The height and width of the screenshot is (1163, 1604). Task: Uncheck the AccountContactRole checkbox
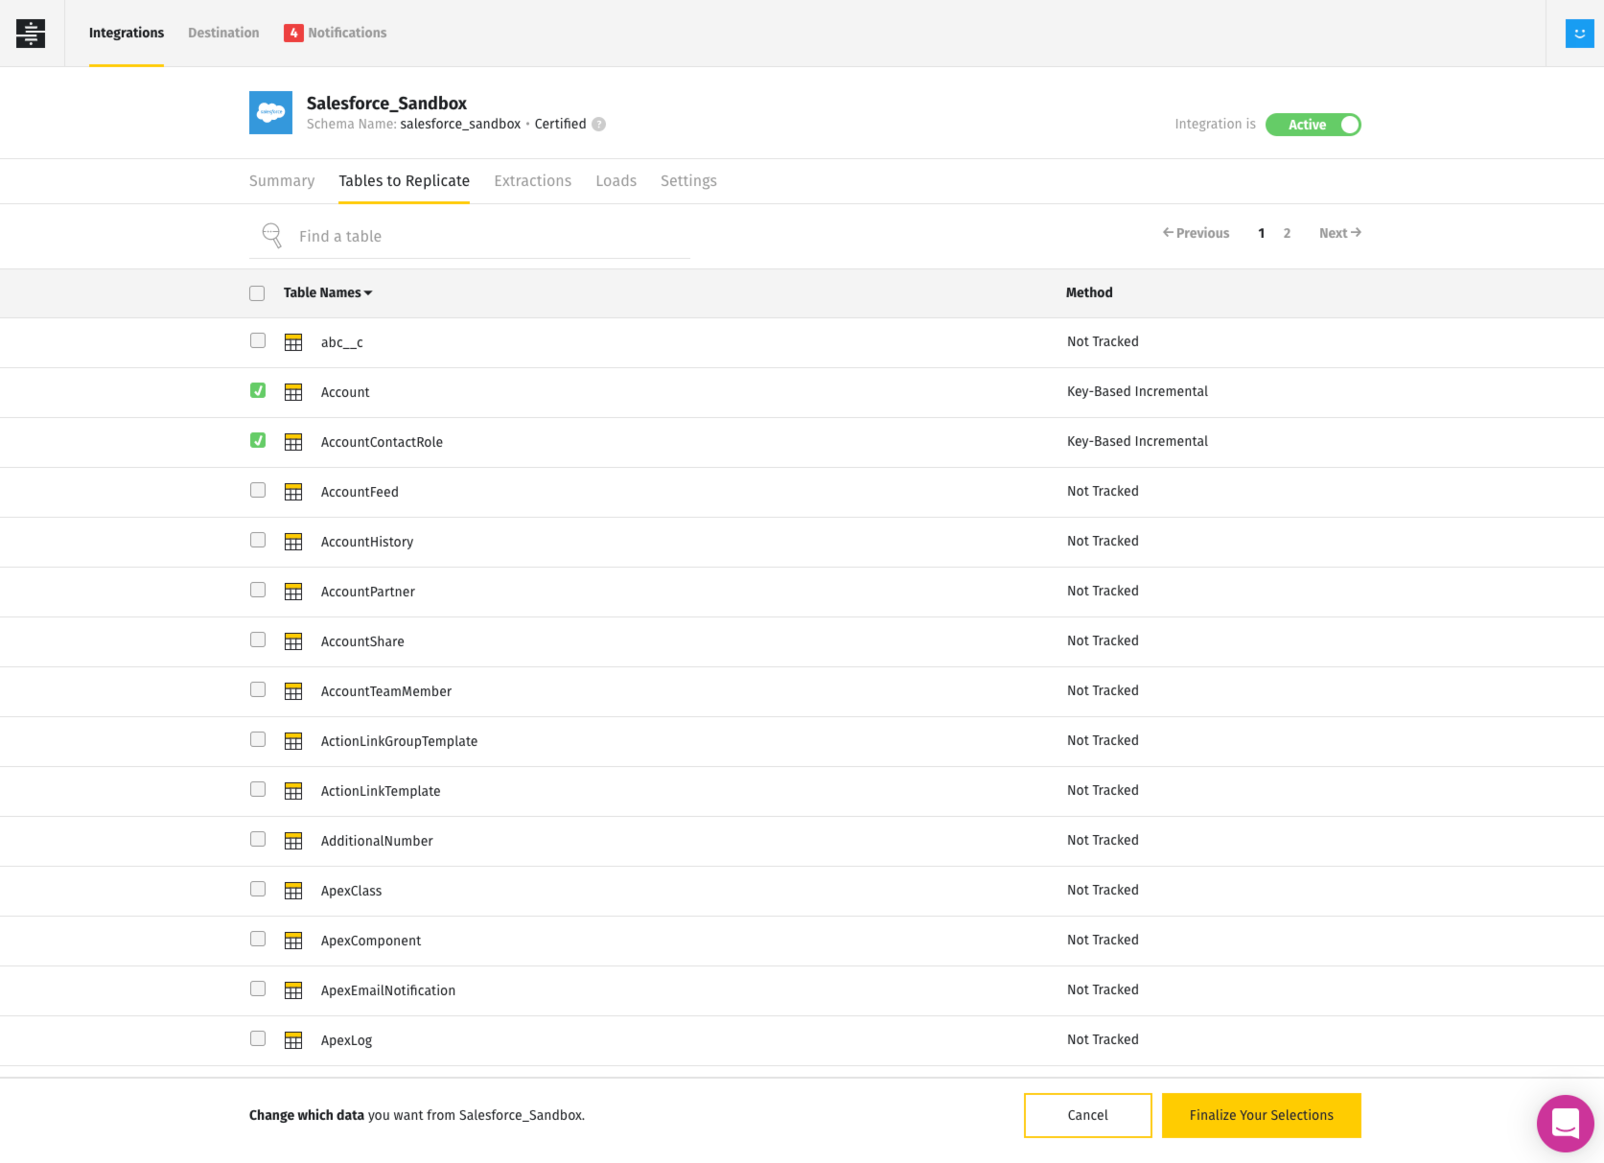pos(258,440)
